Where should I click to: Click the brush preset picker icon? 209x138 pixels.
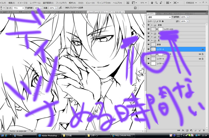(x=2, y=8)
